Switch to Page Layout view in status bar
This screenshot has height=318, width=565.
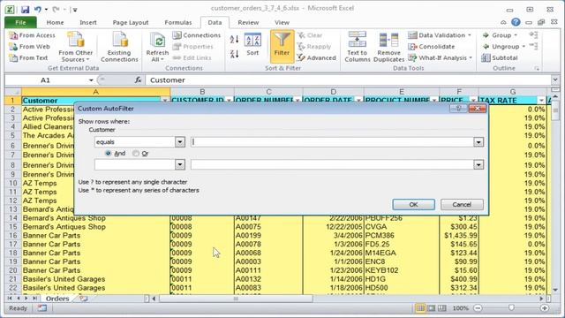point(431,308)
